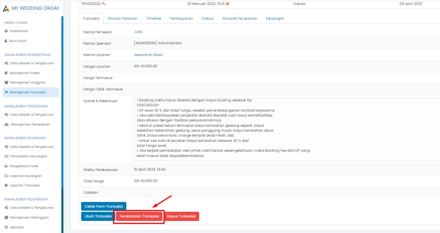The width and height of the screenshot is (440, 233).
Task: Open the Julia customer link
Action: pyautogui.click(x=138, y=32)
